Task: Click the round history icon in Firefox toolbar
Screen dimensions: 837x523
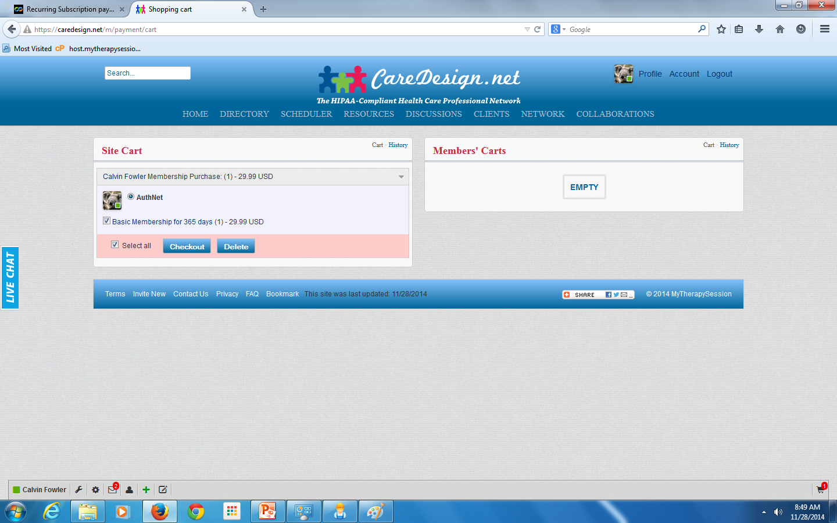Action: 801,29
